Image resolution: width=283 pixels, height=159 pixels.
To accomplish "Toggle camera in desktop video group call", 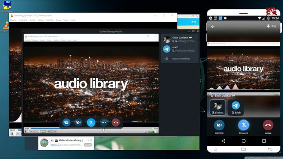I will [x=79, y=123].
